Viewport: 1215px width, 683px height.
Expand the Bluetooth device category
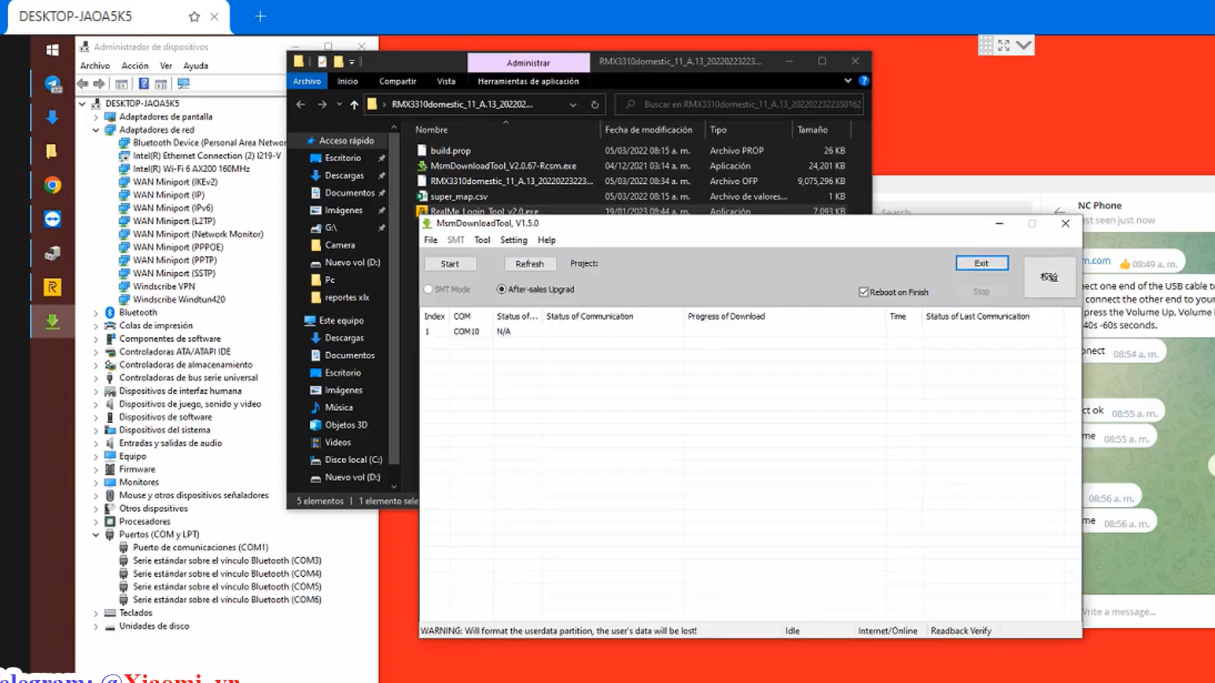(96, 313)
